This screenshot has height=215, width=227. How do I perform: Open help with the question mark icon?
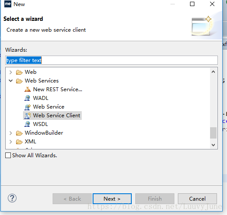[12, 198]
